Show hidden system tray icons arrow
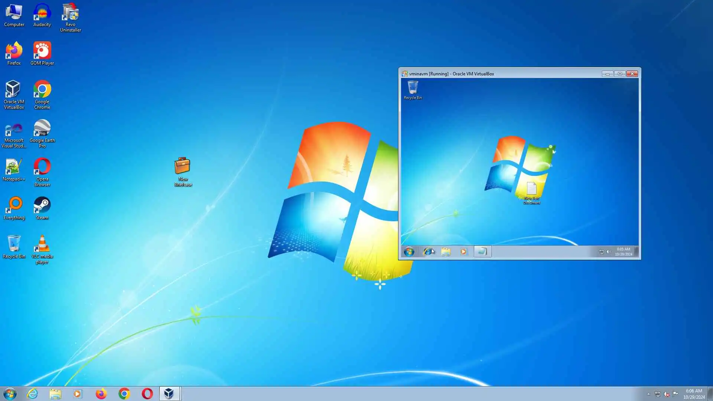Screen dimensions: 713x401 pyautogui.click(x=648, y=394)
